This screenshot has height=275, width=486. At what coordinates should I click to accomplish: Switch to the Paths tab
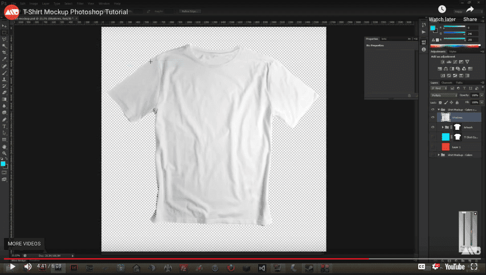point(459,83)
